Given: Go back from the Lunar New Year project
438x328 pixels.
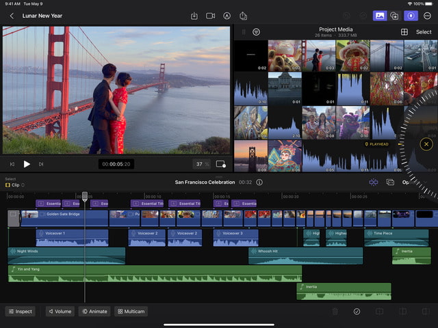Looking at the screenshot, I should 12,15.
